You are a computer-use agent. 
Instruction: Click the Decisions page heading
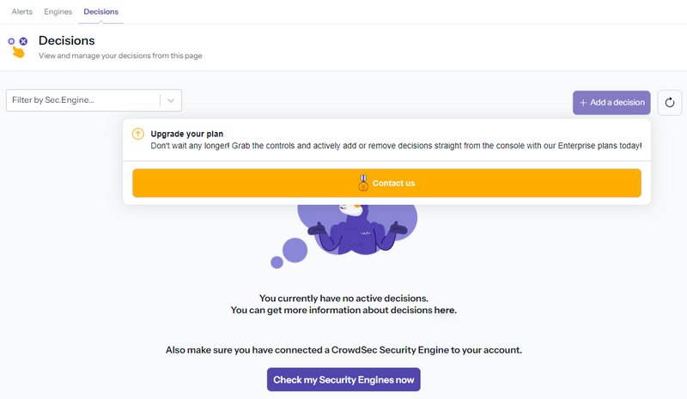(67, 40)
